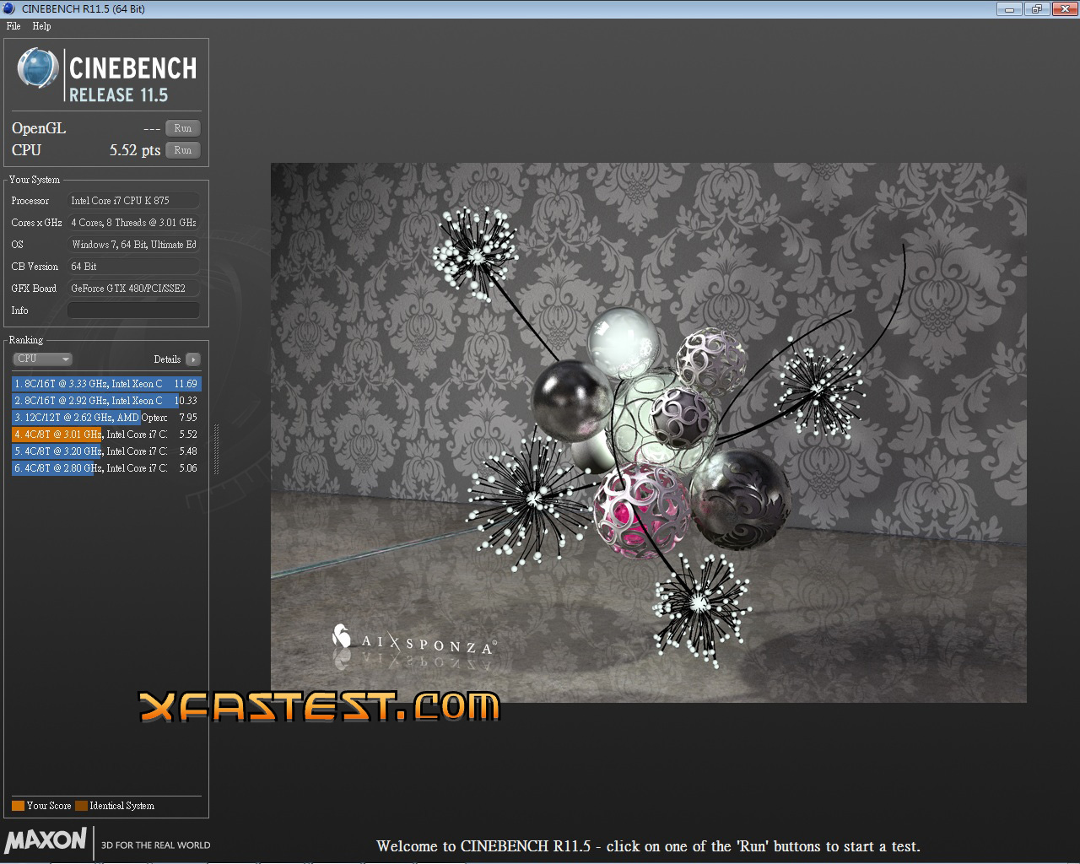
Task: Click the left panel resize handle
Action: click(x=216, y=449)
